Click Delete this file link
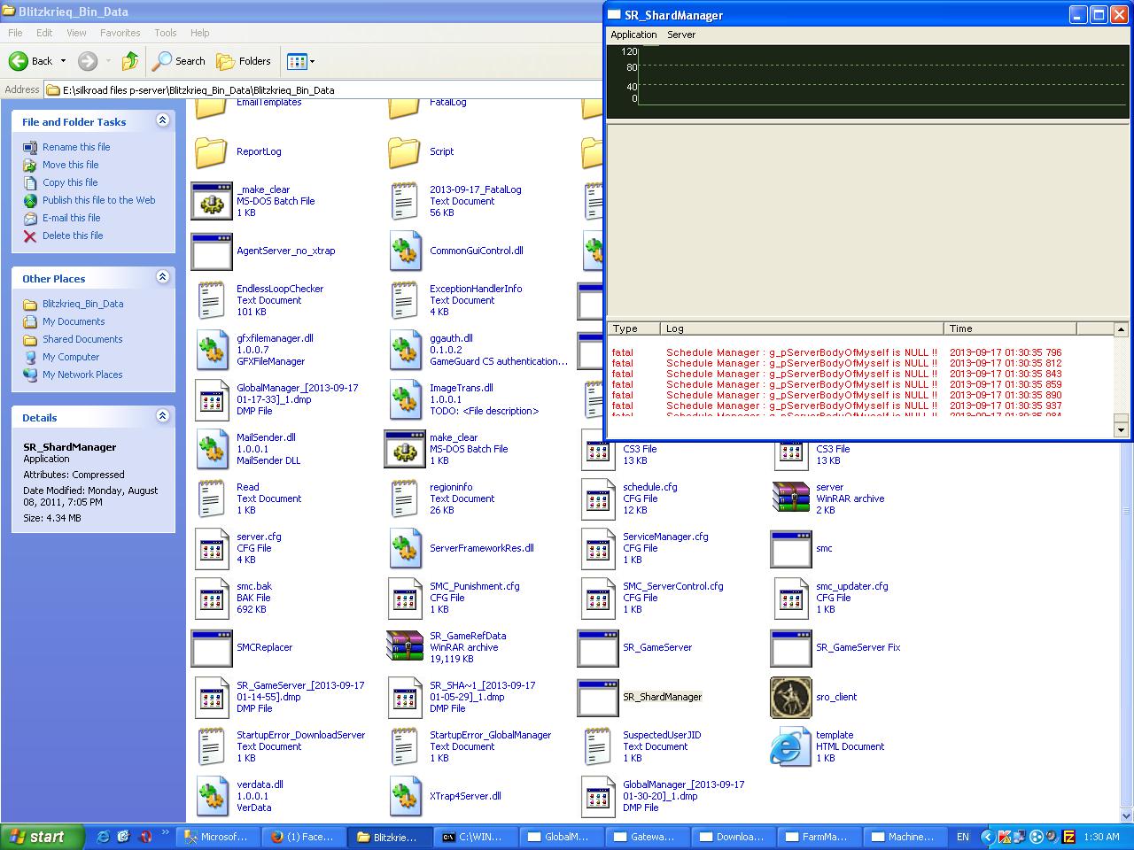This screenshot has height=850, width=1134. 73,236
